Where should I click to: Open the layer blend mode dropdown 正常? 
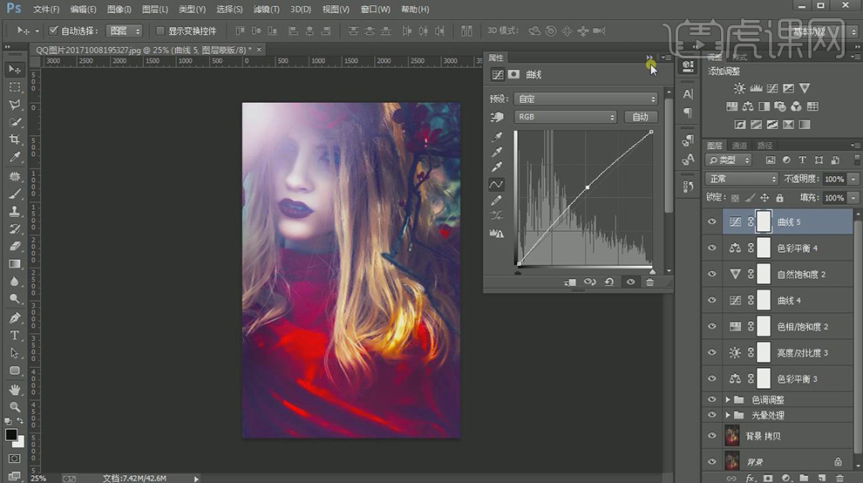click(742, 179)
